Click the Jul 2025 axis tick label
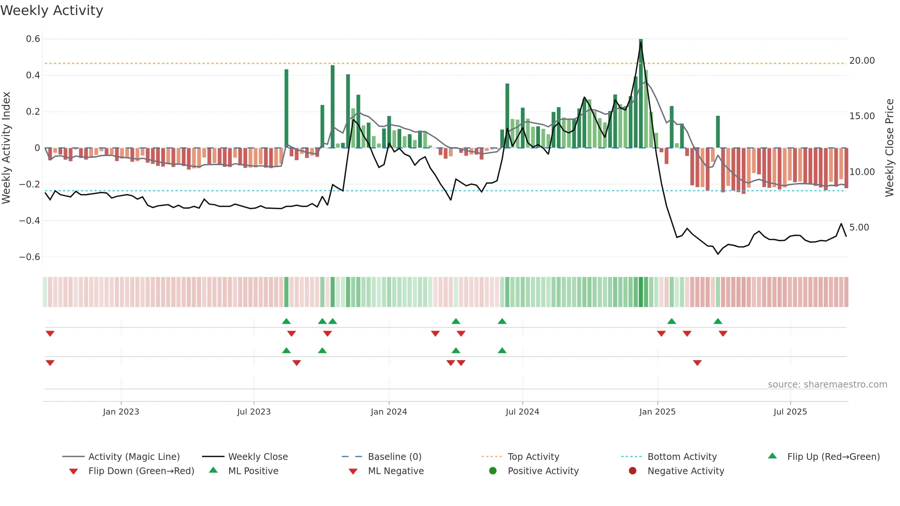The height and width of the screenshot is (506, 900). [x=790, y=412]
